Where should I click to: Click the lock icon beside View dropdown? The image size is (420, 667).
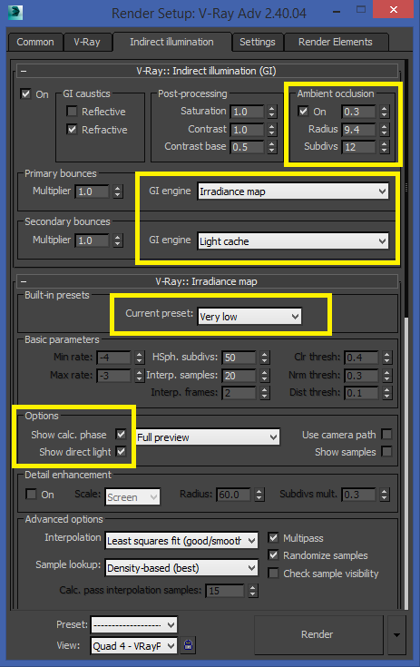pyautogui.click(x=188, y=645)
